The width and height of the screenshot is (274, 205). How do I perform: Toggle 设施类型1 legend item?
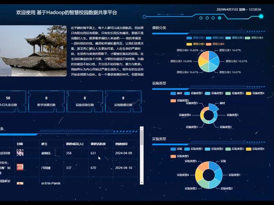[194, 93]
